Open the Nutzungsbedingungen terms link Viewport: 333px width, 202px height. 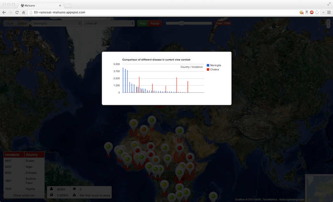(292, 199)
